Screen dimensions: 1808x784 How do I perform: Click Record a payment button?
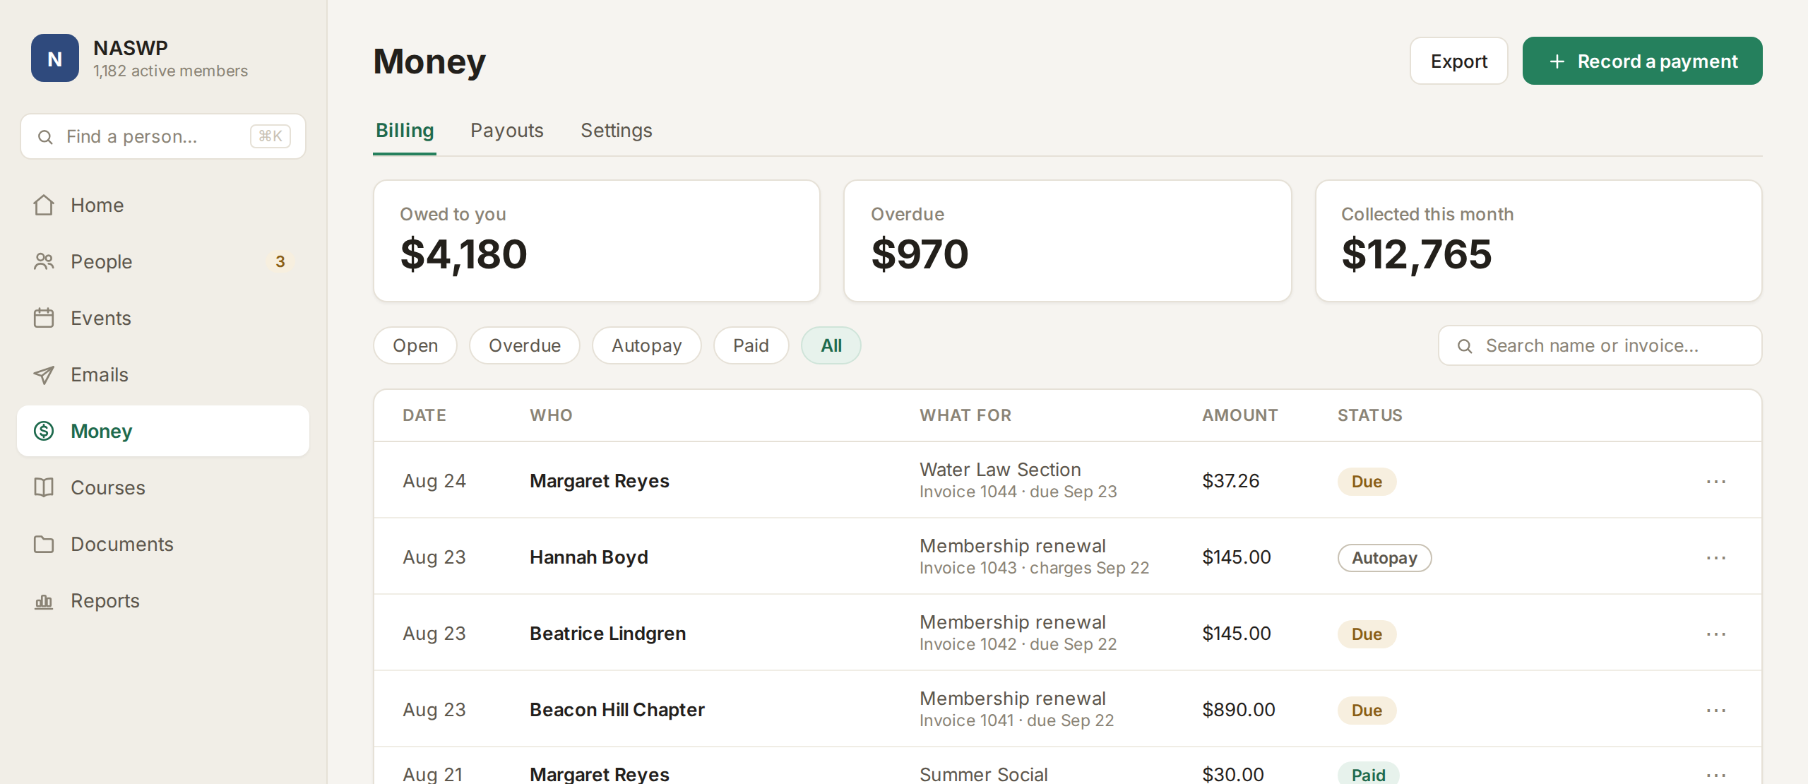point(1643,61)
